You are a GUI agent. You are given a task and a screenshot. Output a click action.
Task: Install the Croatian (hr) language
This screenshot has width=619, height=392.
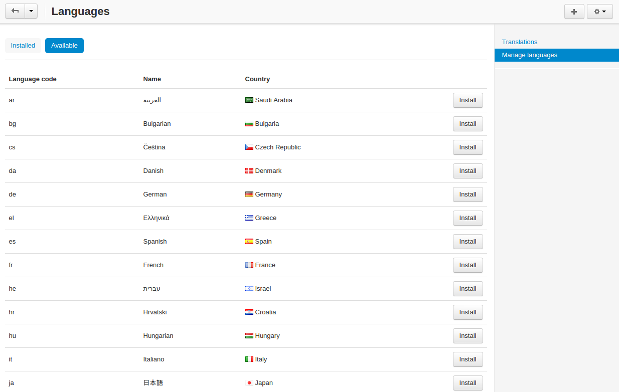468,312
